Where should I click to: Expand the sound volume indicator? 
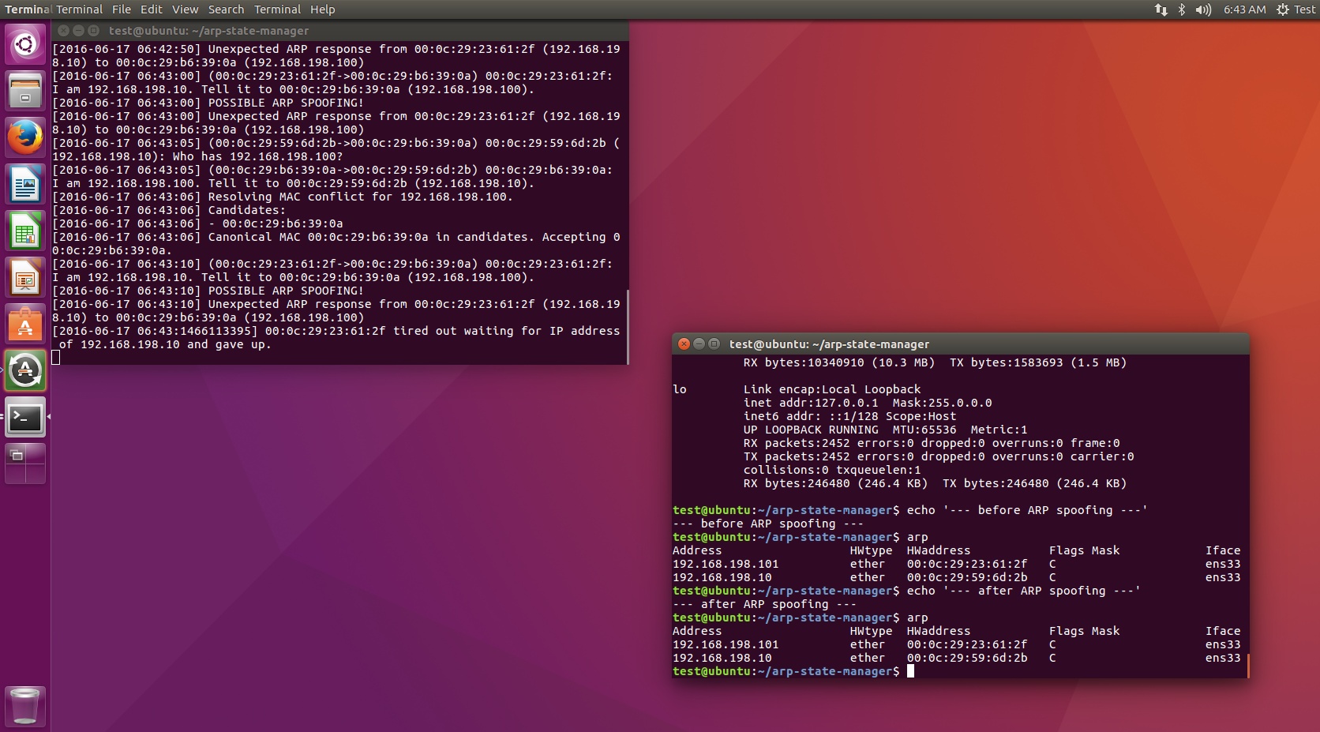click(x=1203, y=9)
